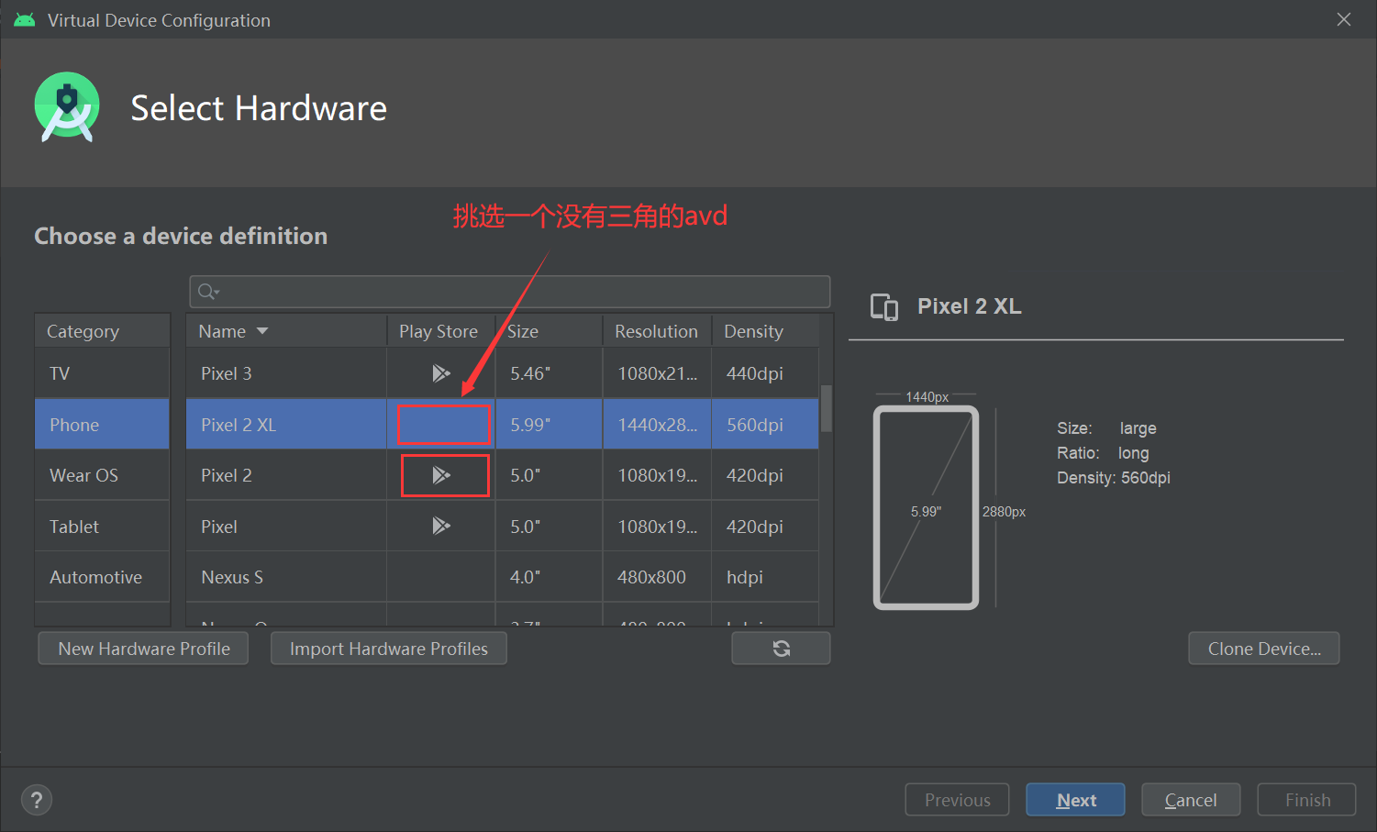Viewport: 1377px width, 832px height.
Task: Click the Next button
Action: click(1075, 800)
